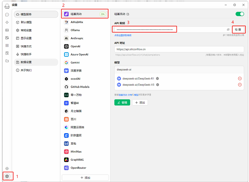Select the 豆包 provider

[x=85, y=144]
